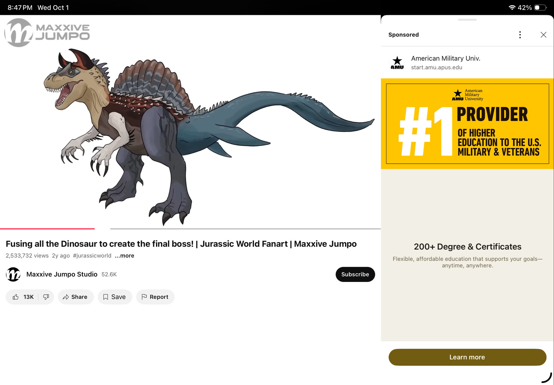Open Maxxive Jumpo Studio channel avatar
Image resolution: width=554 pixels, height=385 pixels.
[13, 274]
